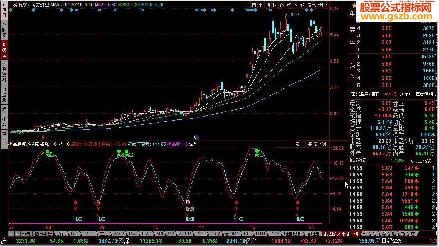This screenshot has height=247, width=439.
Task: Click the 查看详细 link
Action: click(424, 94)
